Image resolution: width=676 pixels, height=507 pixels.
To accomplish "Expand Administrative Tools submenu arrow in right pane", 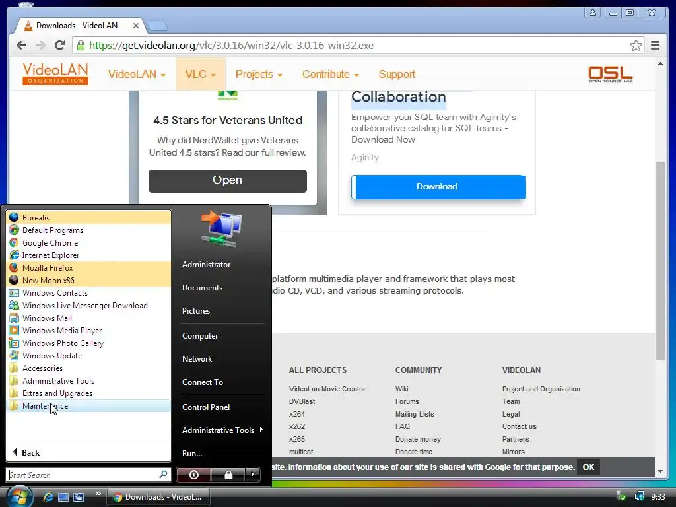I will pyautogui.click(x=261, y=430).
